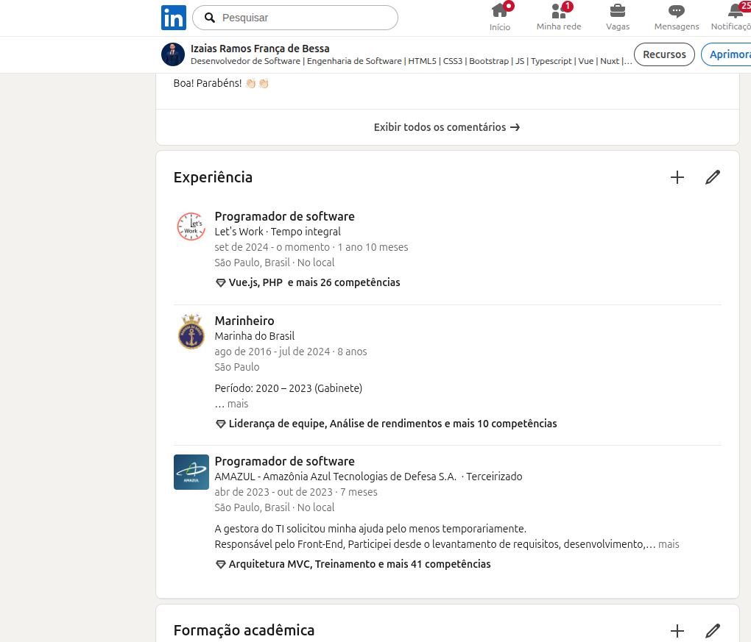751x642 pixels.
Task: Click Let's Work · Tempo integral text
Action: tap(278, 232)
